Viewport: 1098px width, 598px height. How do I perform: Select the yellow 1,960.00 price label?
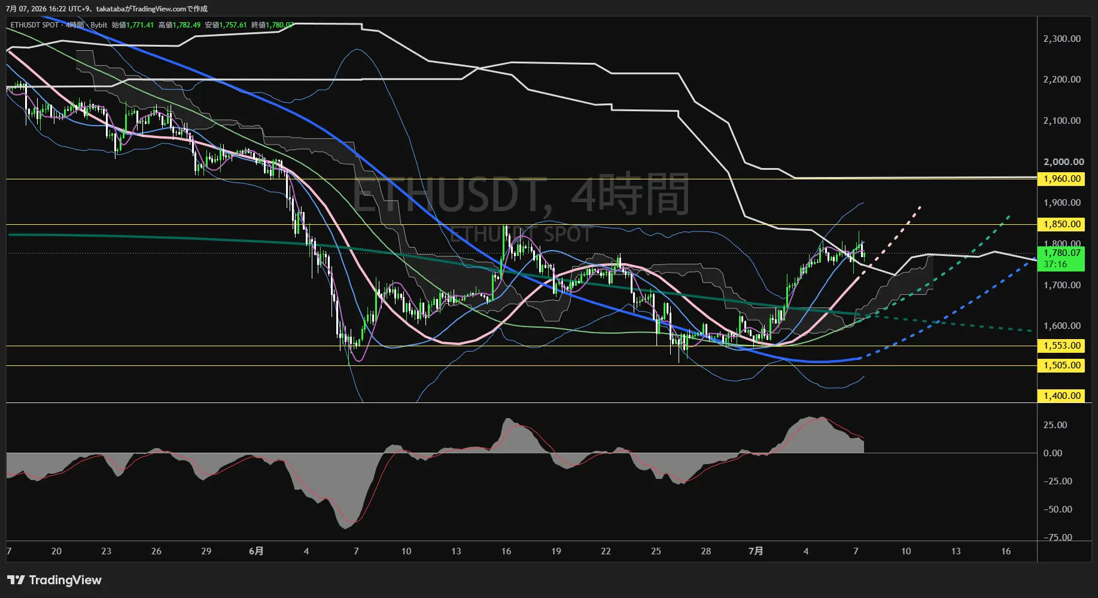(x=1061, y=179)
